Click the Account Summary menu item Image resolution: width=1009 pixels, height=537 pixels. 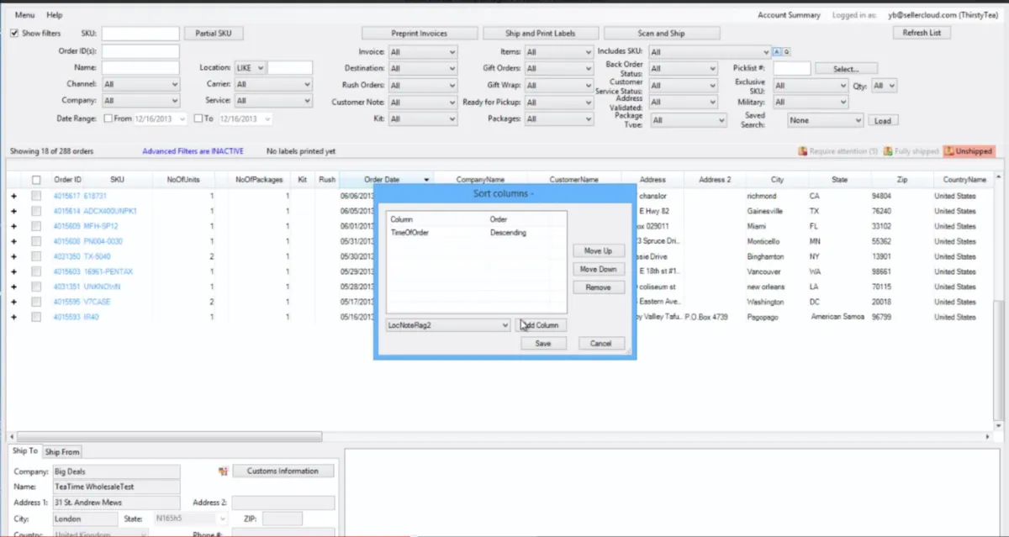point(789,15)
